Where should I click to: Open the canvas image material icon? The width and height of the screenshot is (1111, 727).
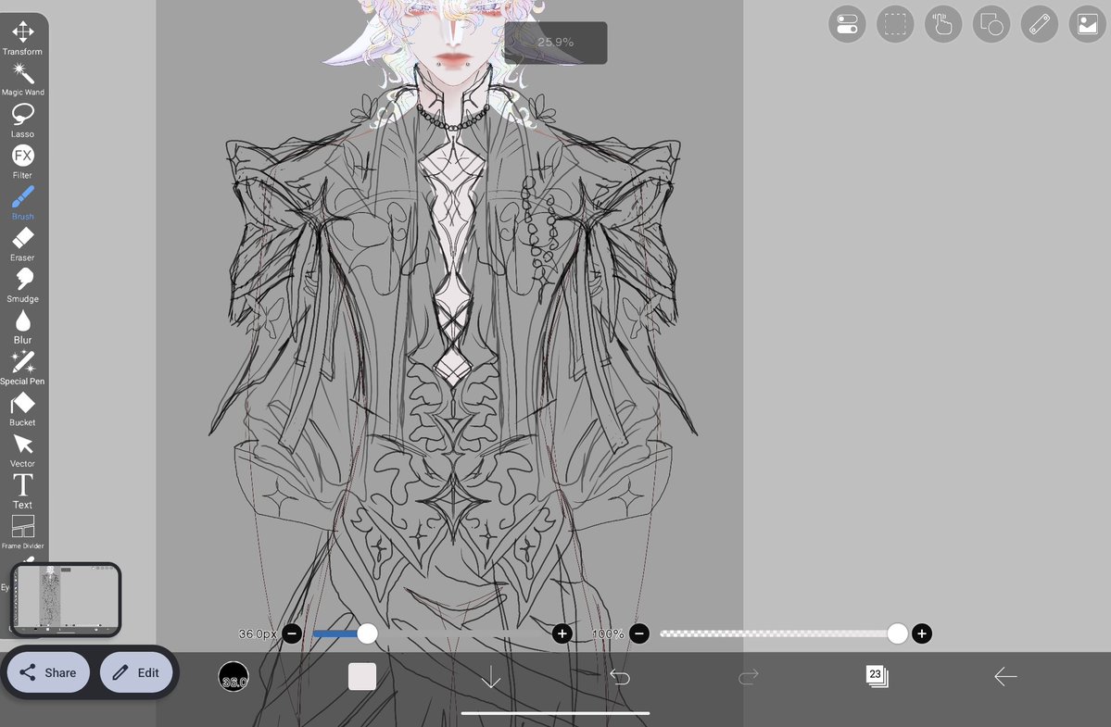1088,24
